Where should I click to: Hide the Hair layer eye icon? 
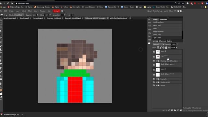point(154,57)
